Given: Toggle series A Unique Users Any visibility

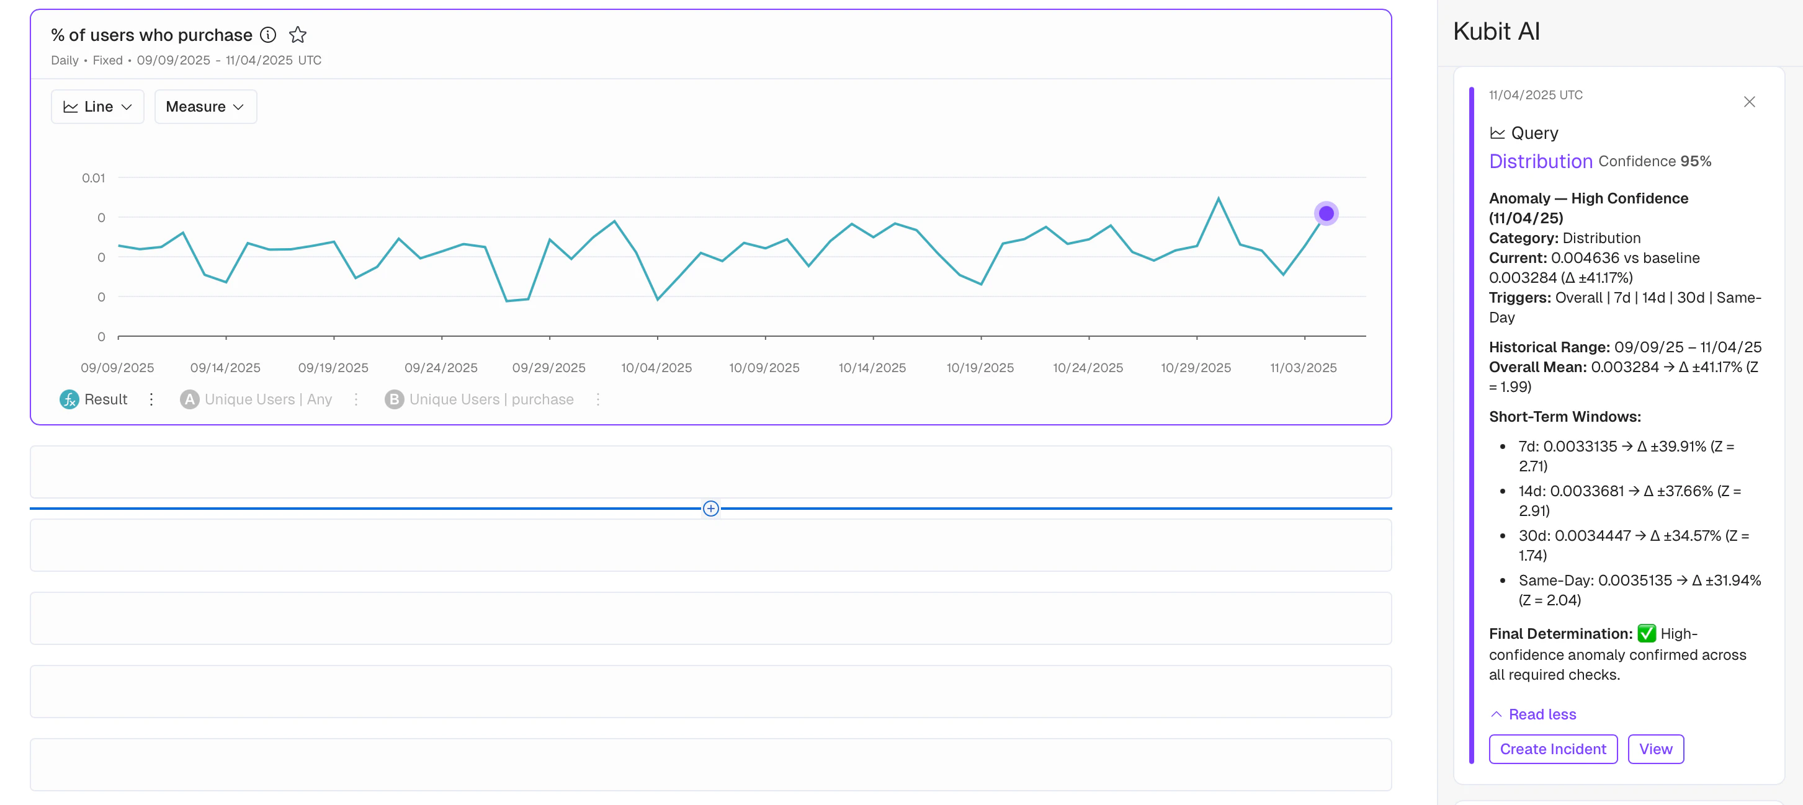Looking at the screenshot, I should pos(268,399).
